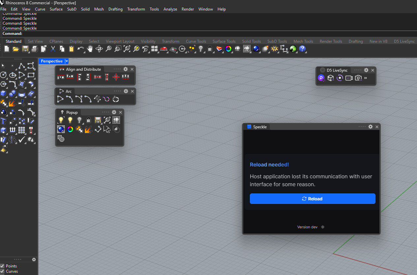The image size is (417, 275).
Task: Select the Rotate View tool
Action: [x=99, y=49]
